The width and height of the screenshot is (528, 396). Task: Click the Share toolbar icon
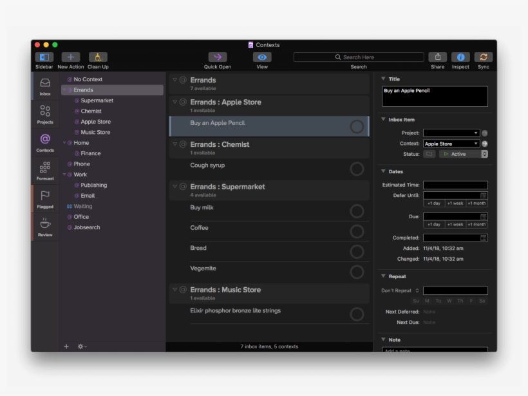[437, 57]
